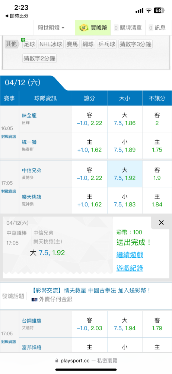Select the 足球 sport category
Screen dimensions: 172x374
tap(29, 44)
